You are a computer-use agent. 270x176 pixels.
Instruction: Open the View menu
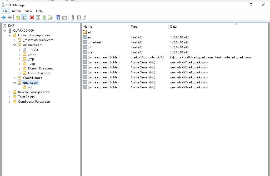click(x=28, y=11)
